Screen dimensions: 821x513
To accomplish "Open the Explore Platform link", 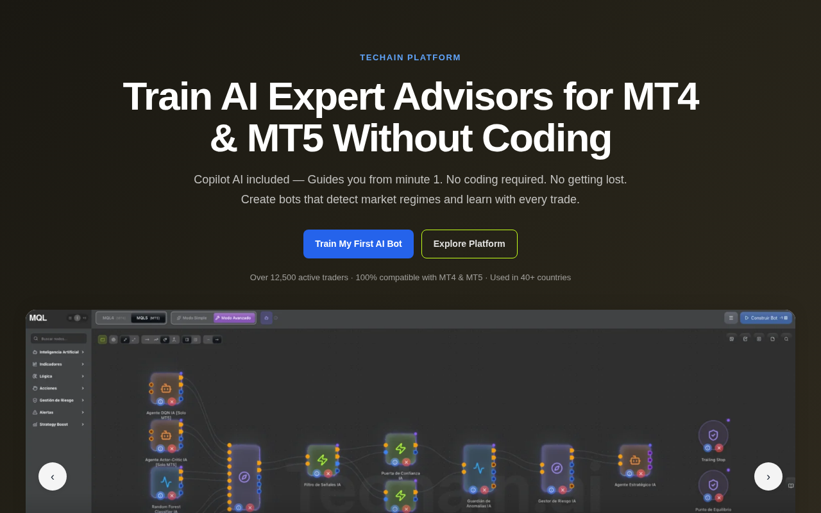I will point(470,244).
